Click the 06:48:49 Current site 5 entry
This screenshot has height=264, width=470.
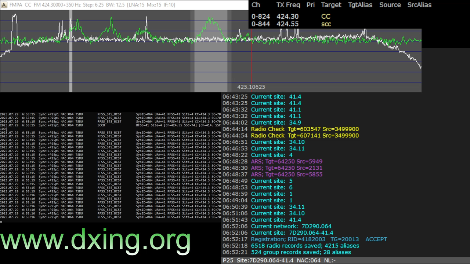(x=257, y=181)
